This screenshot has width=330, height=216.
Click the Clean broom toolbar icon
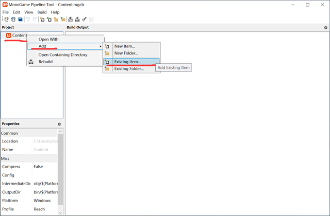[84, 19]
